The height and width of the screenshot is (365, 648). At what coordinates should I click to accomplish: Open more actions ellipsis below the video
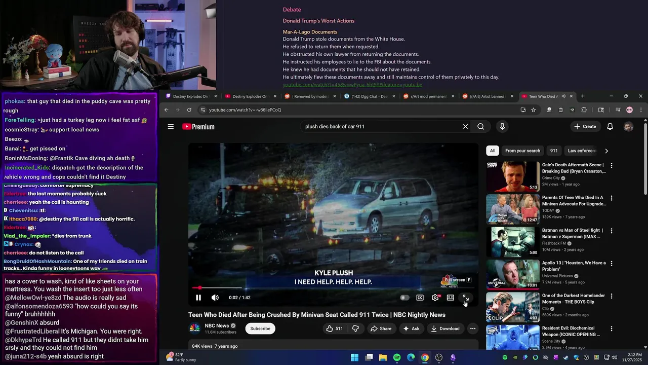click(x=473, y=328)
